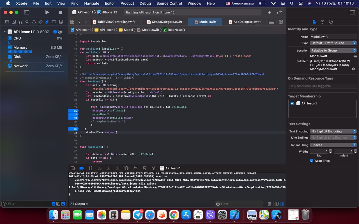The width and height of the screenshot is (359, 224).
Task: Open editor options lines menu
Action: click(x=271, y=22)
